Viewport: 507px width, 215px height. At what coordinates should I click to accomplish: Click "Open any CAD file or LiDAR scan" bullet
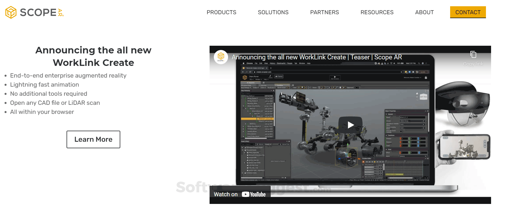click(55, 103)
